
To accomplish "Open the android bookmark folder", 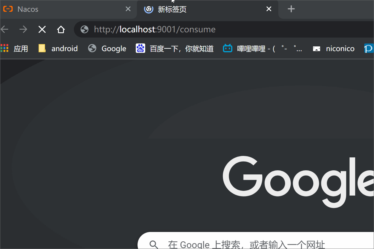I will (x=58, y=48).
